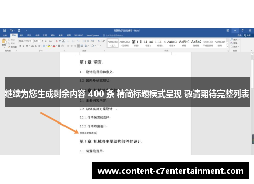Toggle italic formatting
The width and height of the screenshot is (254, 184).
pos(24,46)
